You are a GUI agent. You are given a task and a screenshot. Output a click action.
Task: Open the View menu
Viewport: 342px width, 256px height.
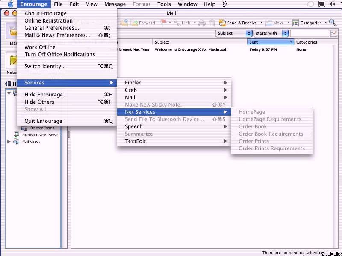(x=91, y=4)
